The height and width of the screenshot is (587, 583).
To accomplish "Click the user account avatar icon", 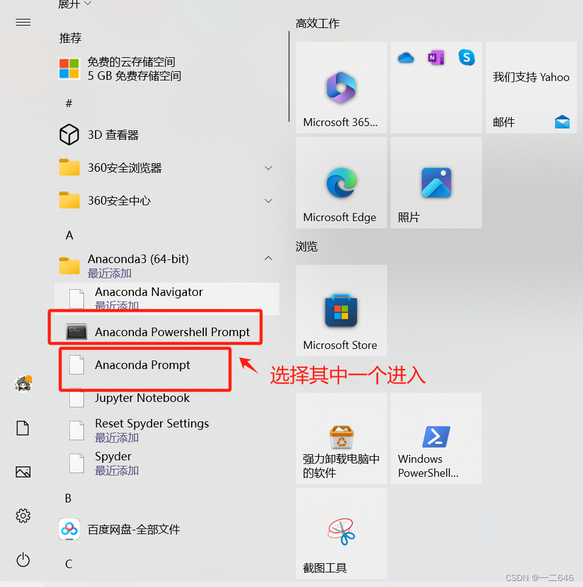I will tap(23, 384).
